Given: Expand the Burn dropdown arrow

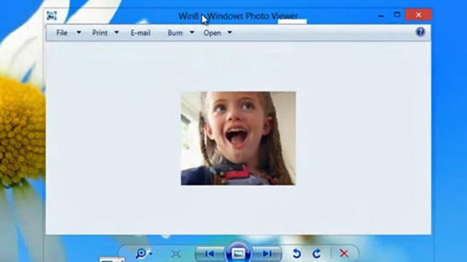Looking at the screenshot, I should point(192,33).
